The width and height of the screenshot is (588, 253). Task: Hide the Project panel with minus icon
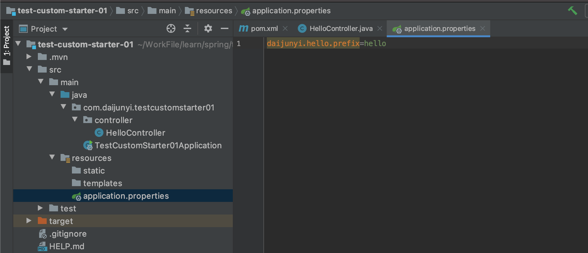(x=224, y=29)
